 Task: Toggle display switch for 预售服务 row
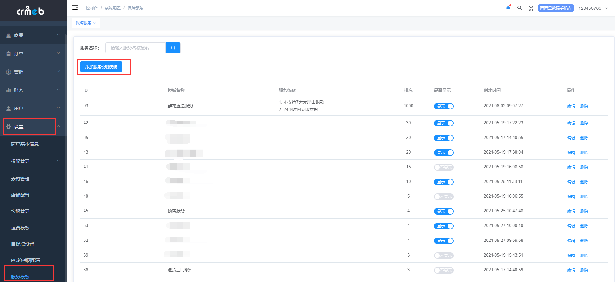pyautogui.click(x=443, y=211)
